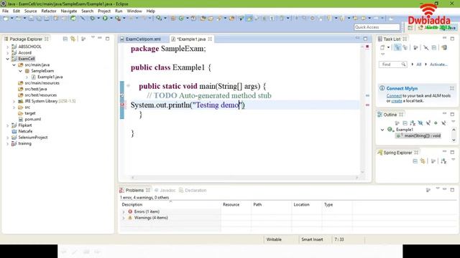Toggle Scheduled presentation icon in Task List
This screenshot has height=258, width=460.
(405, 47)
